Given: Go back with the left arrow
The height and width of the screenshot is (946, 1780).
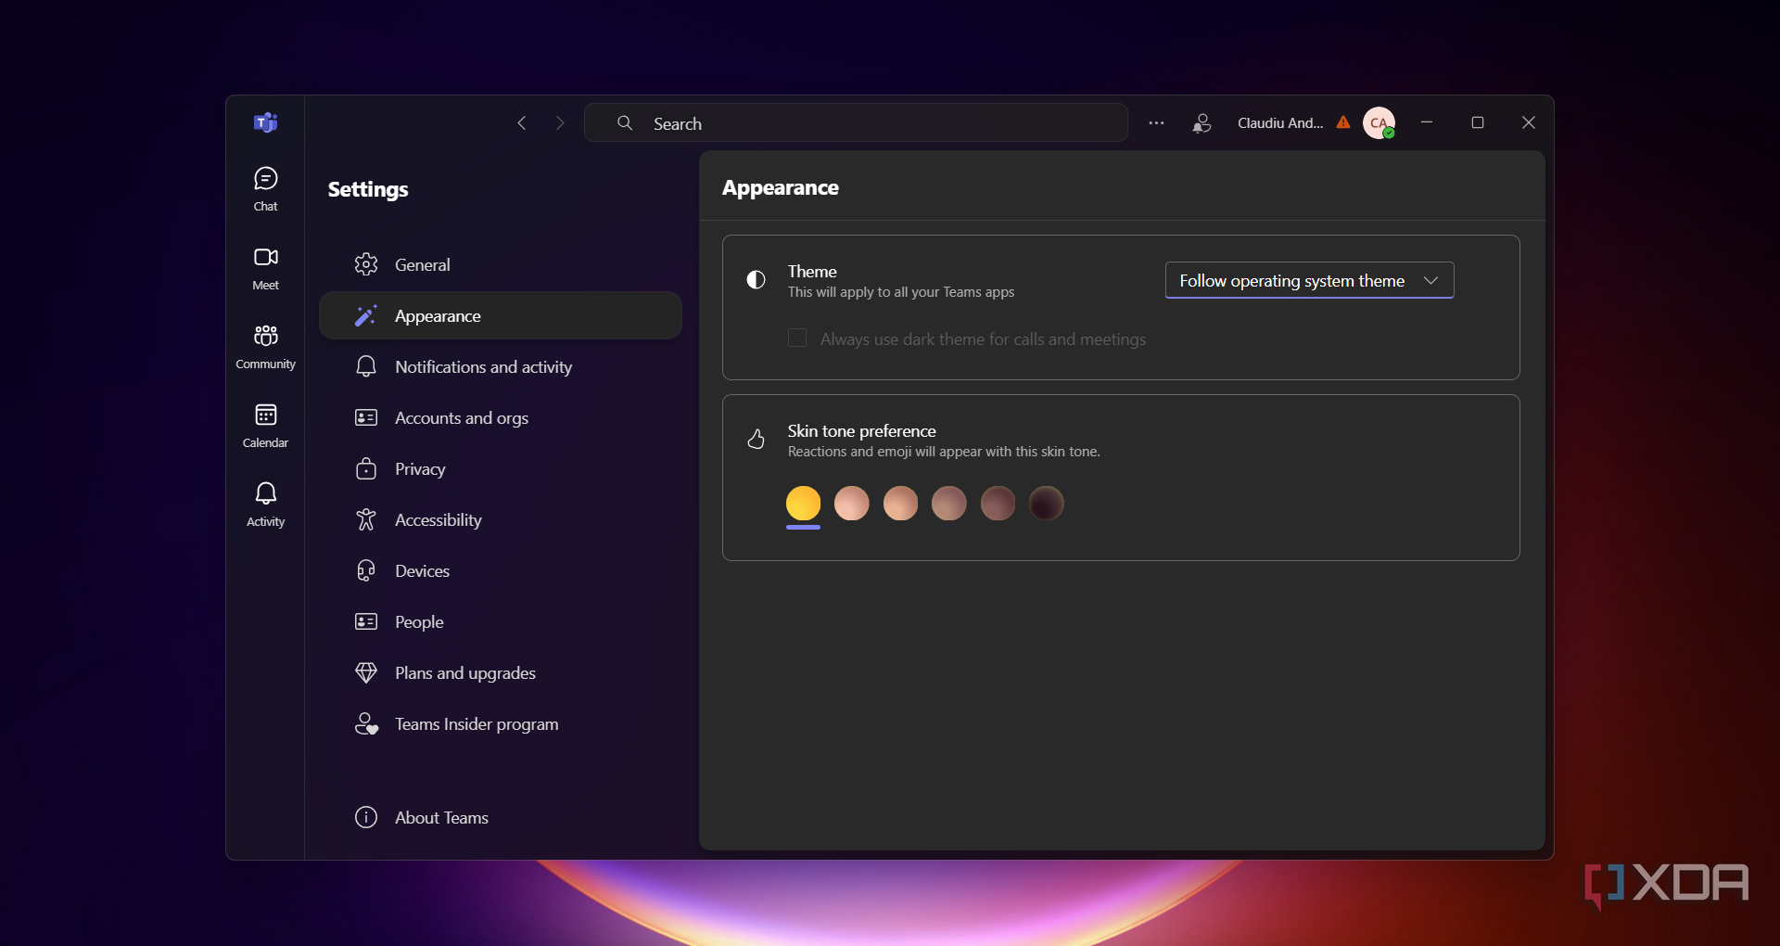Looking at the screenshot, I should (x=522, y=122).
